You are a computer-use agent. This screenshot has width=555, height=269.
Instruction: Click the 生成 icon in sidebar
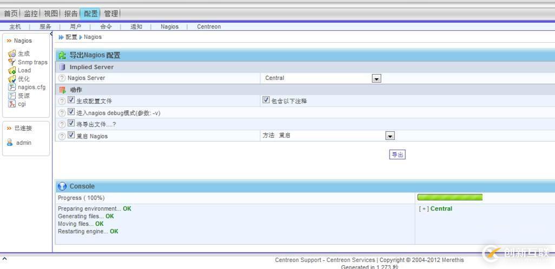pyautogui.click(x=12, y=53)
